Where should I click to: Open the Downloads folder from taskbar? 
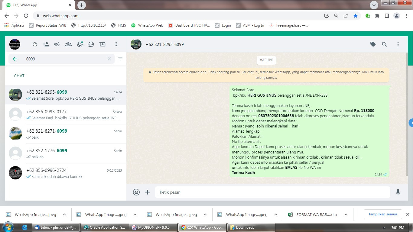[x=251, y=227]
